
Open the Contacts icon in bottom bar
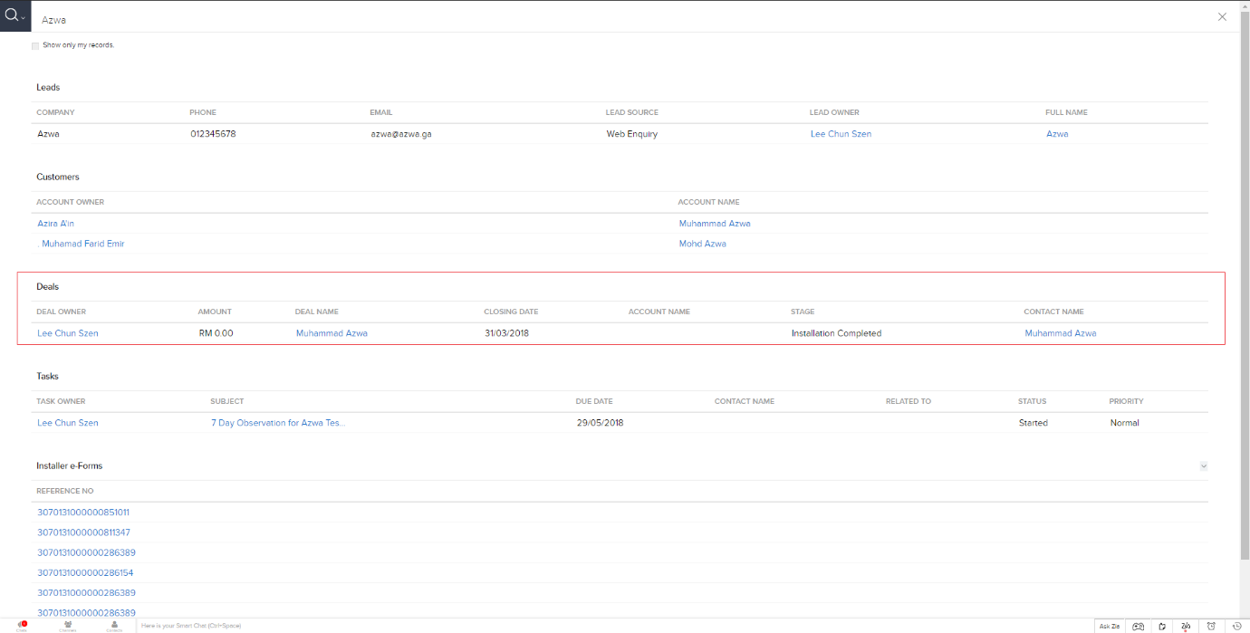click(114, 625)
